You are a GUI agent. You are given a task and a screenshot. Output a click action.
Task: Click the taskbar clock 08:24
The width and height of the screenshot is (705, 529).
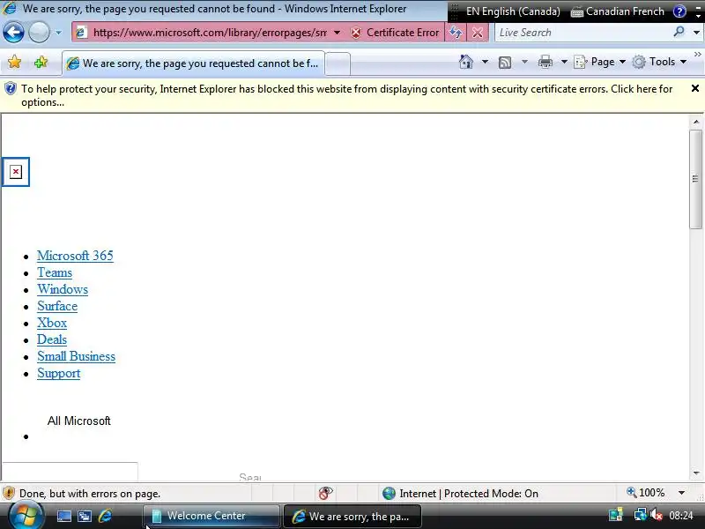coord(680,516)
